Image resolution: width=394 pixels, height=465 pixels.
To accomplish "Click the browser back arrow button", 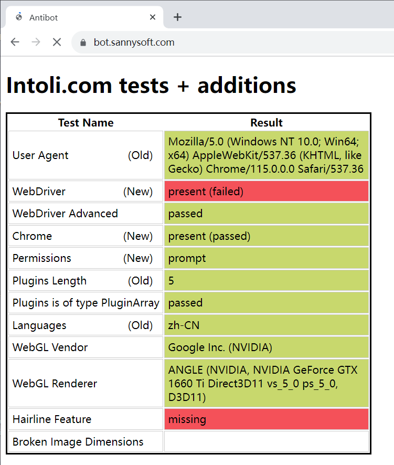I will (x=15, y=42).
